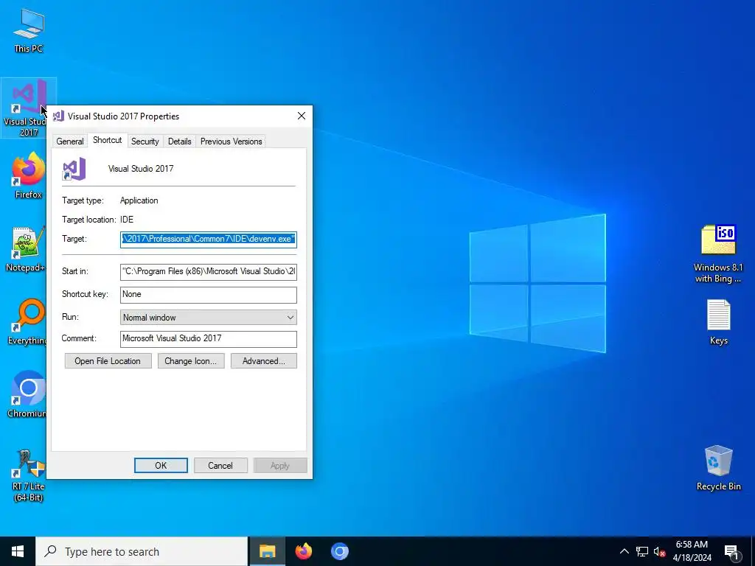Open the Action Center notifications icon
Viewport: 755px width, 566px height.
click(x=732, y=552)
